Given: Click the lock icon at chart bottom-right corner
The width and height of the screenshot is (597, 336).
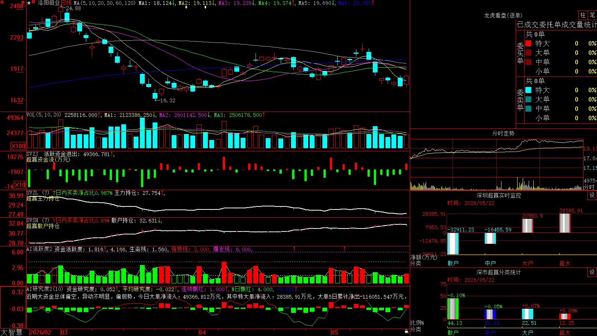Looking at the screenshot, I should 406,332.
